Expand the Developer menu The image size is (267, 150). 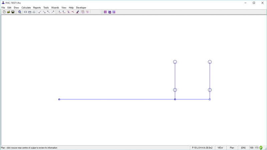(81, 8)
